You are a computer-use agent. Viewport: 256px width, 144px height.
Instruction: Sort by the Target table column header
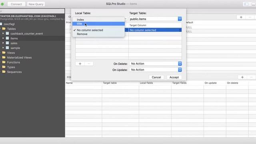click(110, 83)
